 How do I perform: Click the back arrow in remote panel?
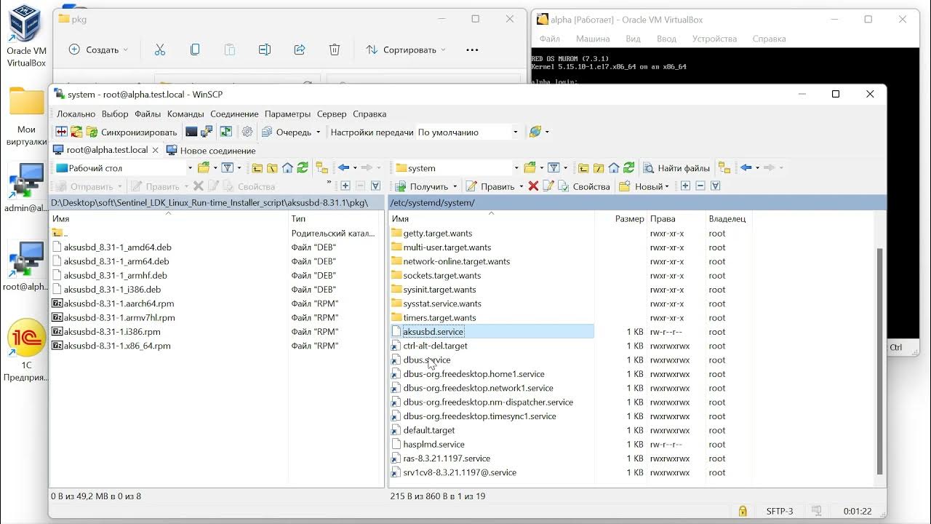point(746,168)
